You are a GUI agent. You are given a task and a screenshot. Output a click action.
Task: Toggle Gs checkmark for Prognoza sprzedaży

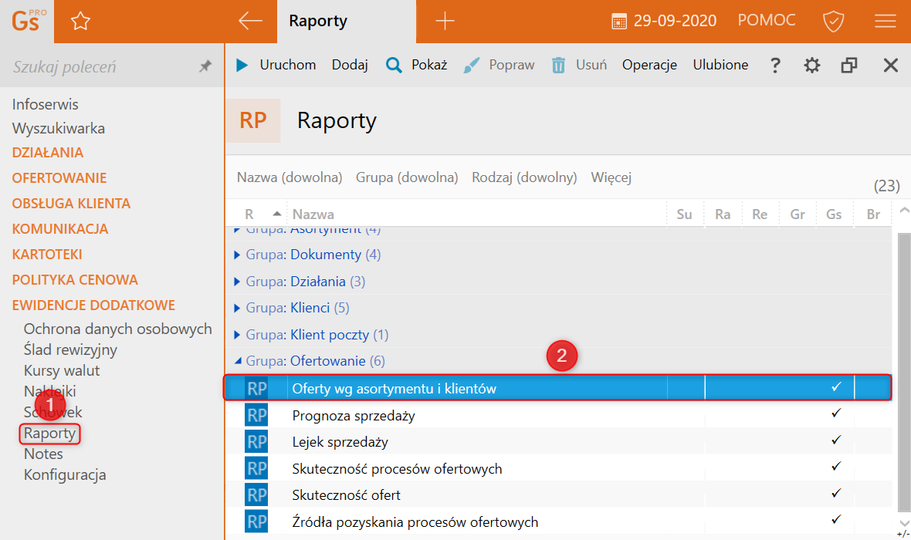tap(835, 414)
